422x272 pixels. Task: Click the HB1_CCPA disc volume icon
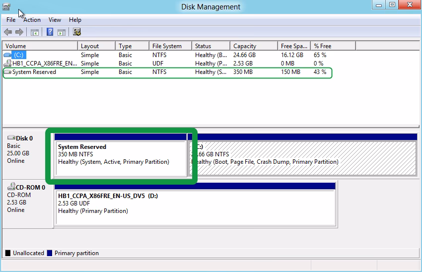pyautogui.click(x=7, y=64)
